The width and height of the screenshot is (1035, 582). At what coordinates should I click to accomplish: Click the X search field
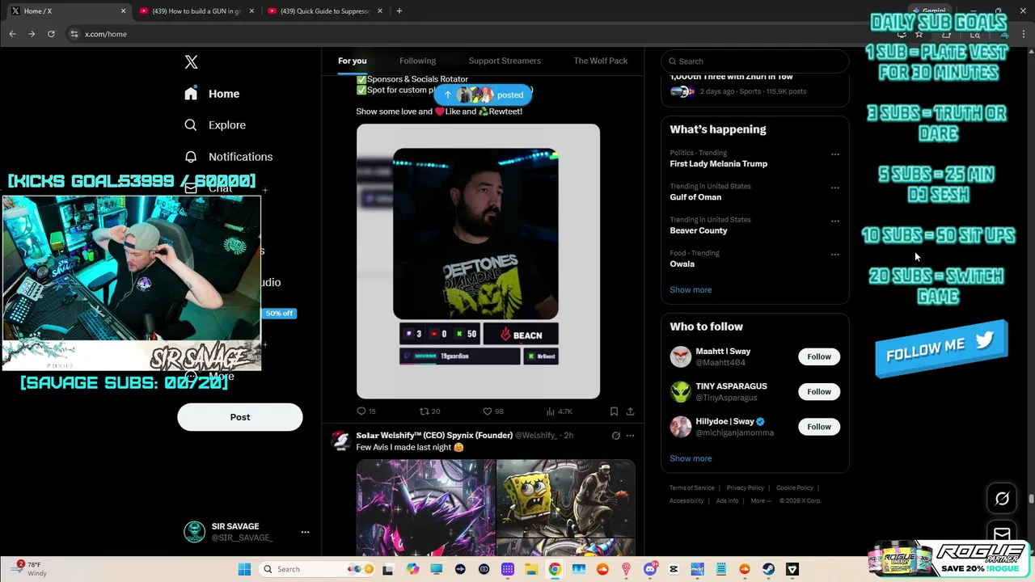(755, 61)
